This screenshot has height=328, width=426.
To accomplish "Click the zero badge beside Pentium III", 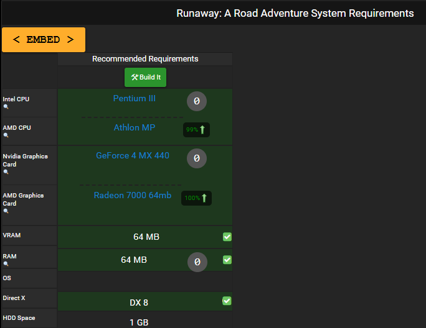I will (x=197, y=101).
